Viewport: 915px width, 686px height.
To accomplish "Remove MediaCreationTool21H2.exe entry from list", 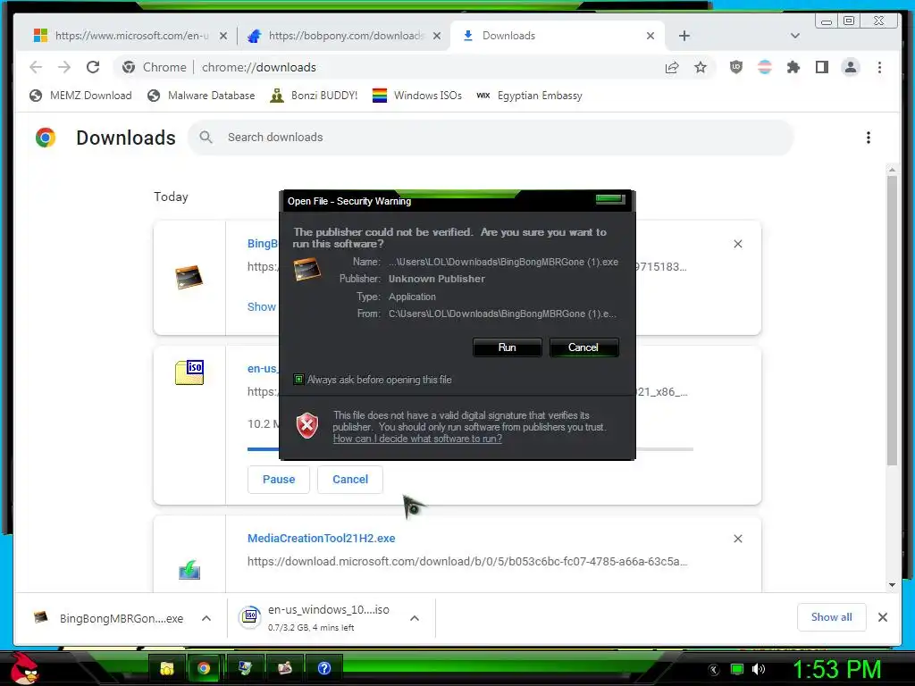I will [737, 539].
